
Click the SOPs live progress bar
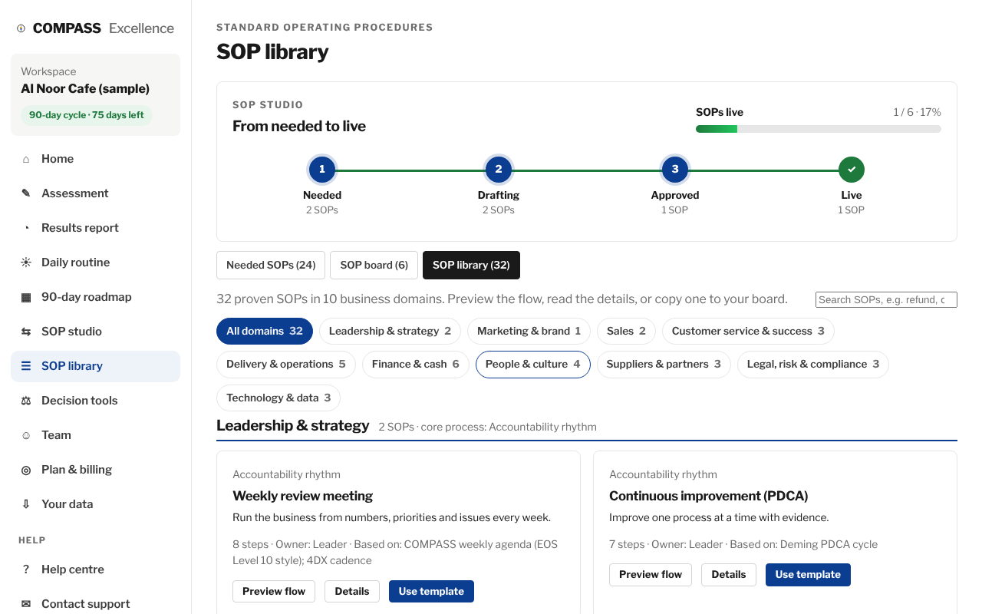(819, 129)
